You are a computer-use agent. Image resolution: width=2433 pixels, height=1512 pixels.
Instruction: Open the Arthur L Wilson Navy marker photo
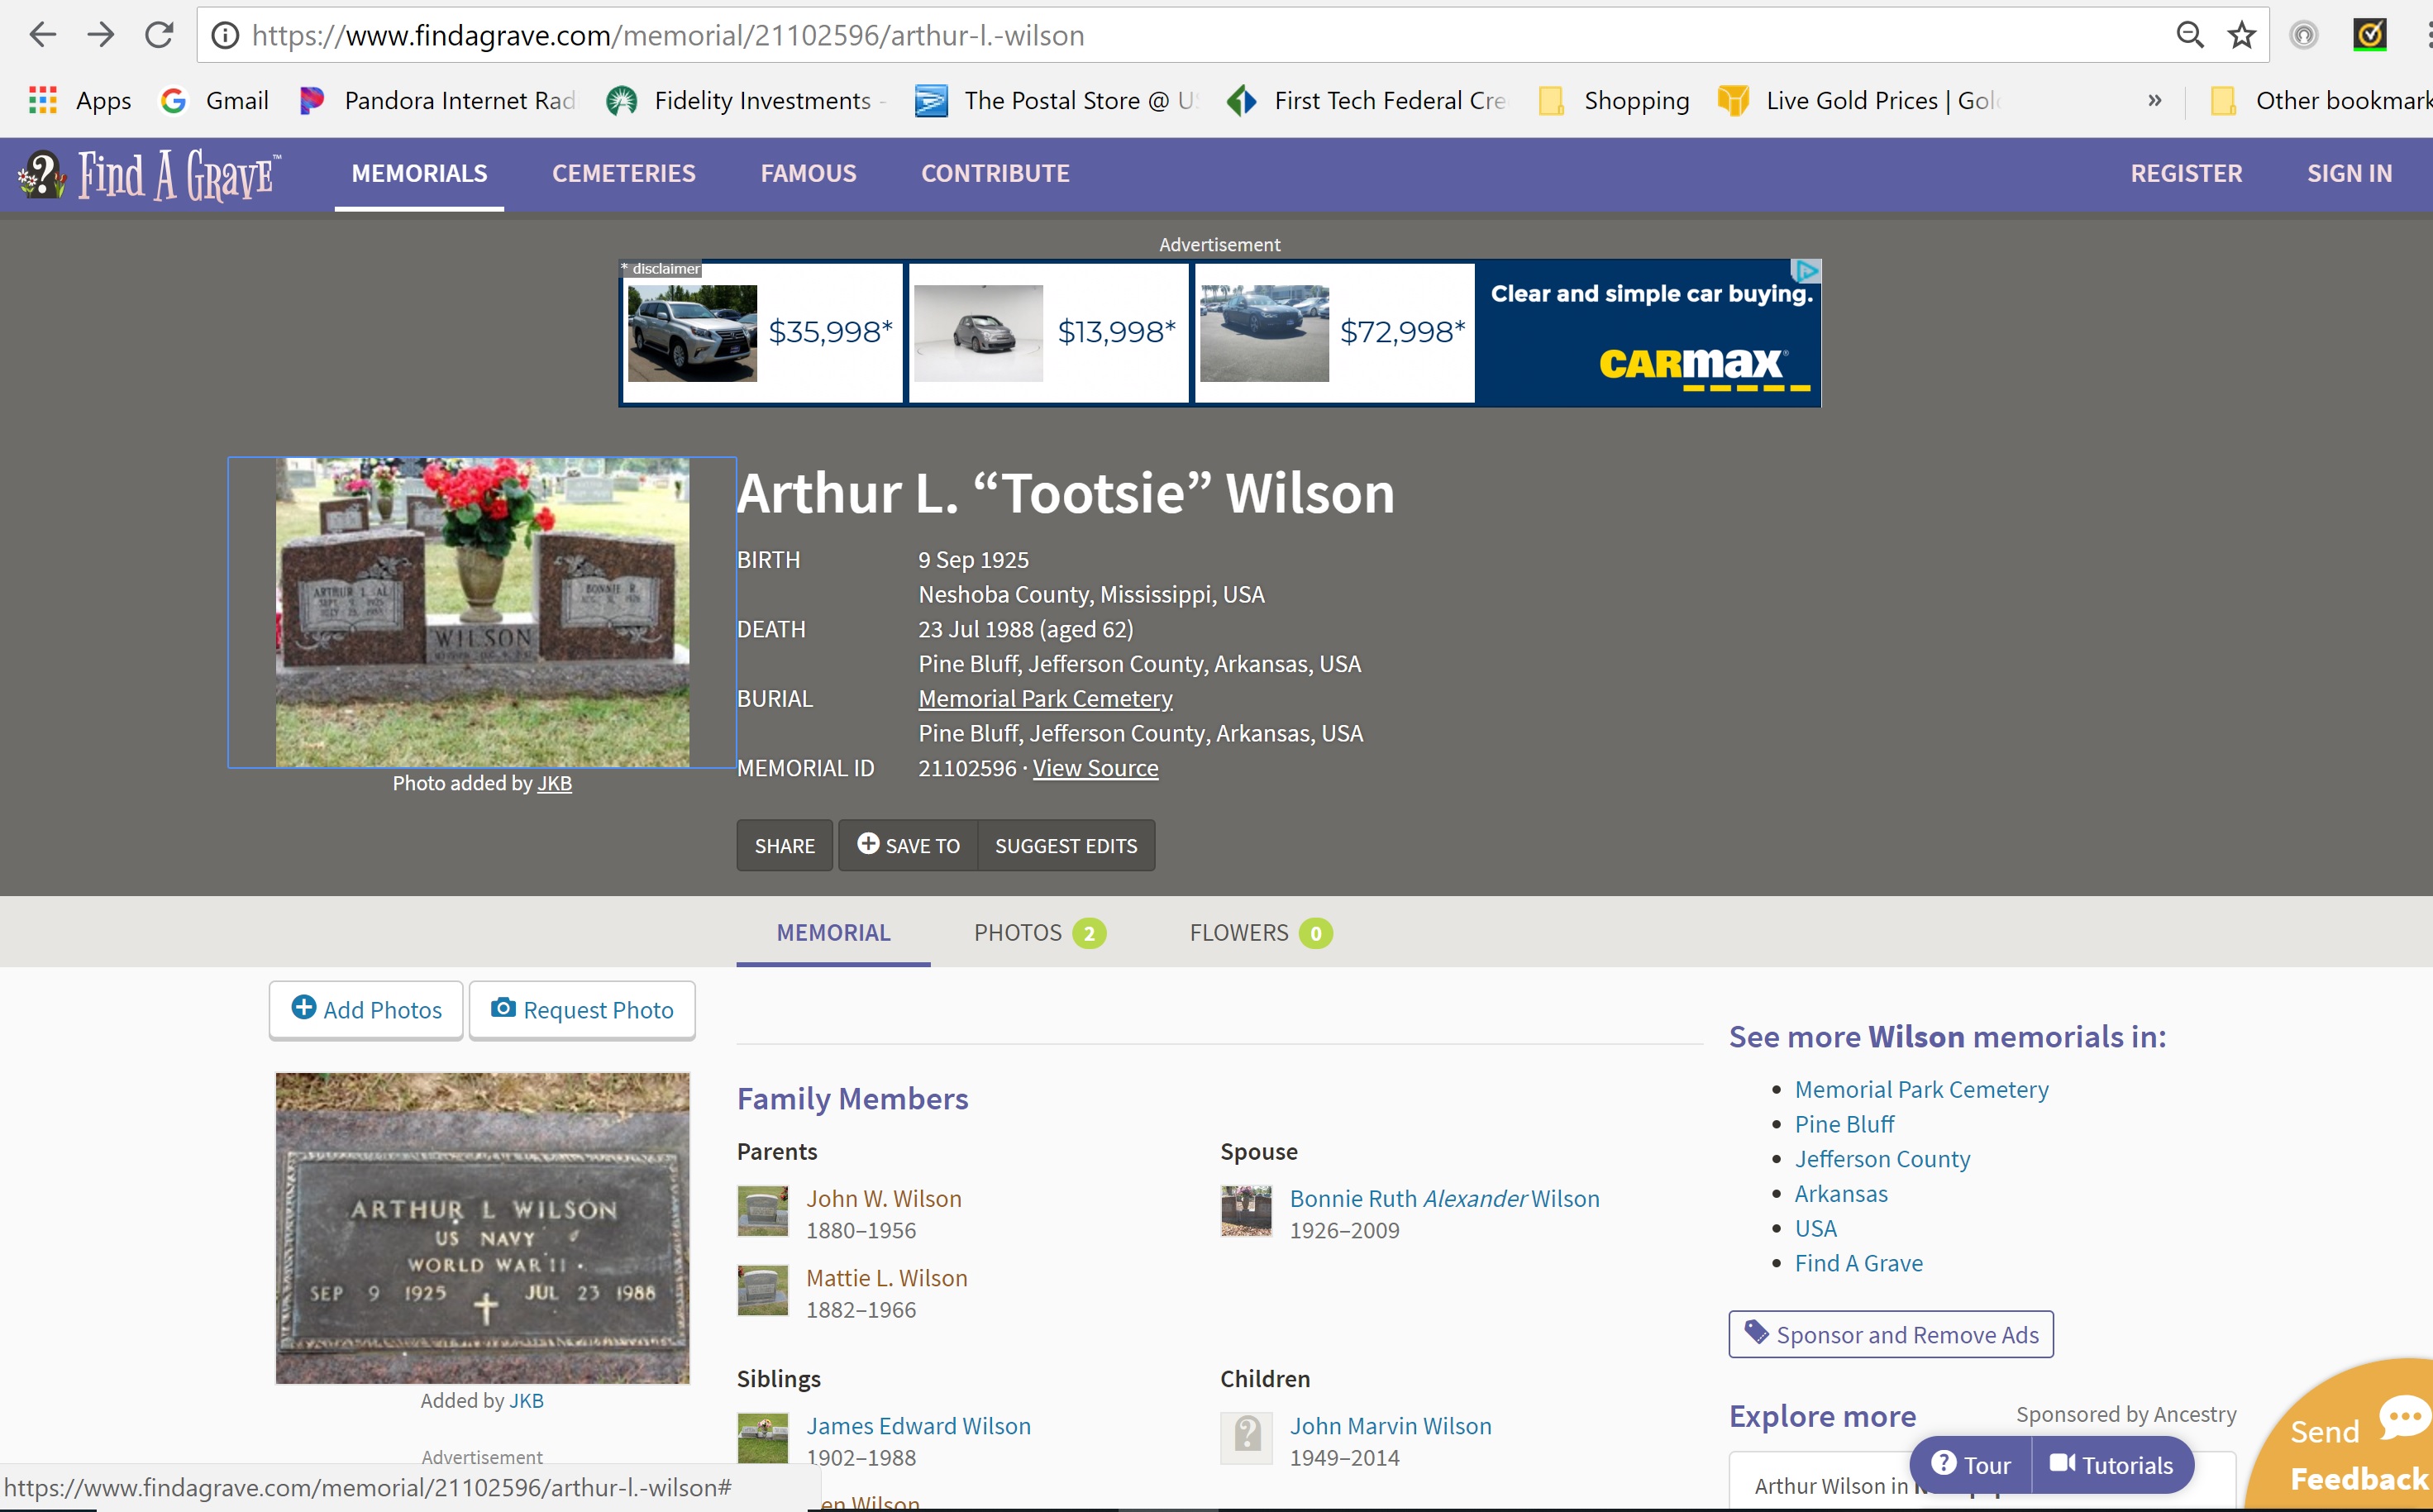point(482,1228)
